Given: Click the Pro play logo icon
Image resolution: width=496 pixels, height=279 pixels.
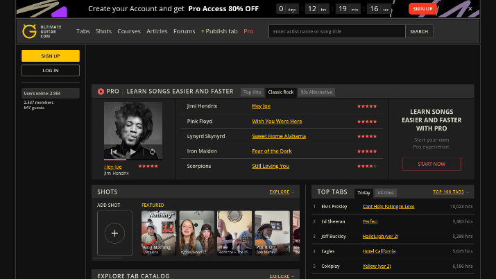Looking at the screenshot, I should click(101, 92).
